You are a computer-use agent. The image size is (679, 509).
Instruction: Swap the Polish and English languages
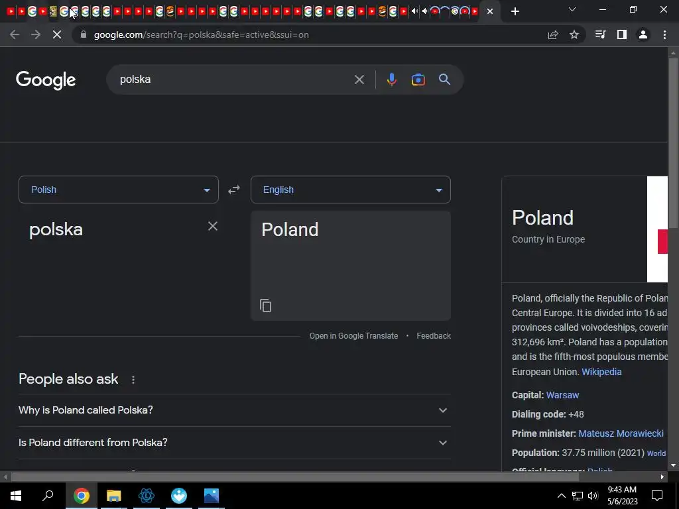(234, 190)
